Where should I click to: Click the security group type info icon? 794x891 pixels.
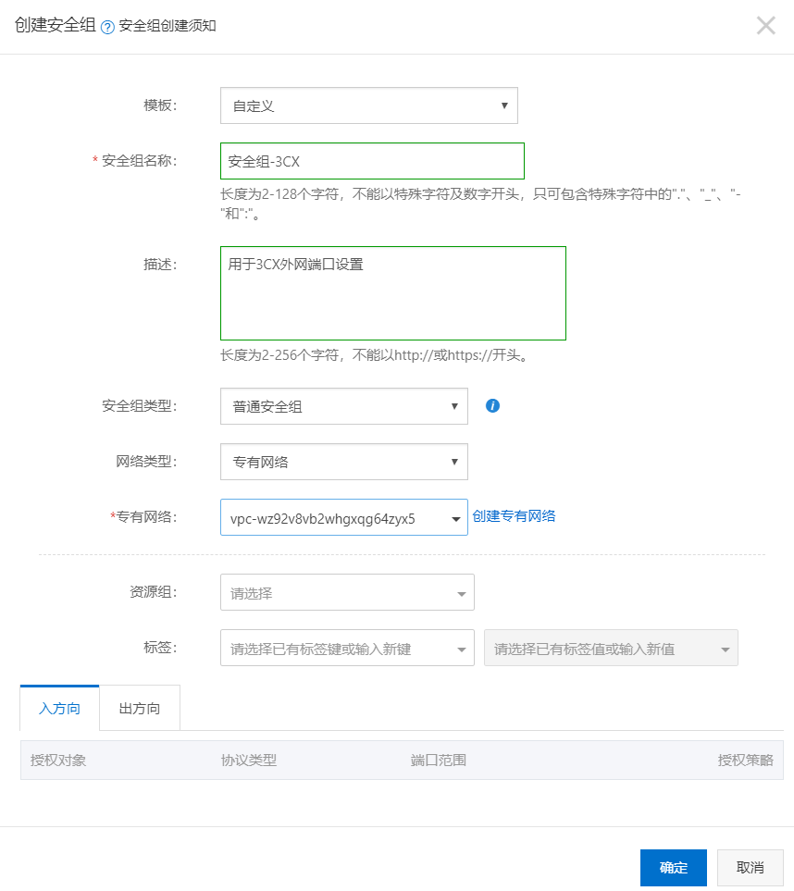(x=492, y=406)
